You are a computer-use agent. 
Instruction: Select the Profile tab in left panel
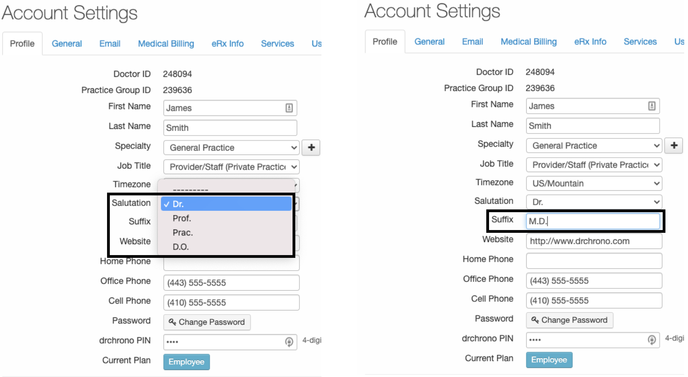pos(22,43)
